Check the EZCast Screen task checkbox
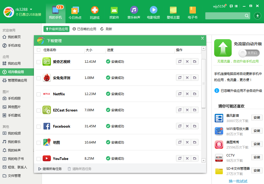 [38, 110]
